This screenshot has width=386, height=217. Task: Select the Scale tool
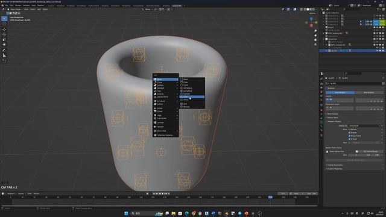pos(4,40)
